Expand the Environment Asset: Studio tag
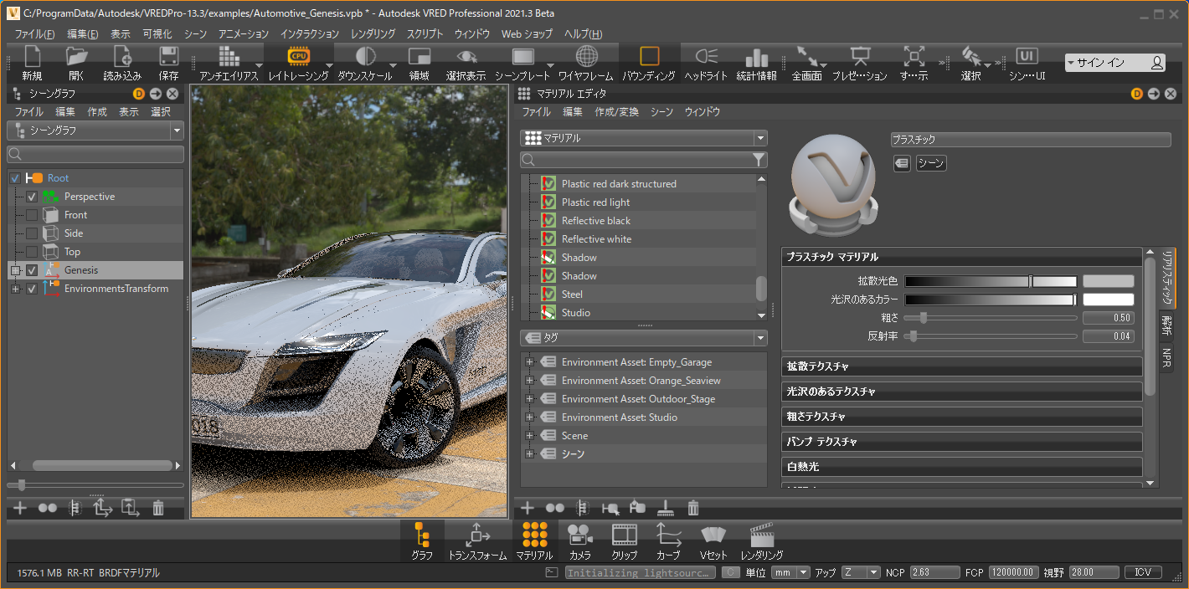 (x=529, y=417)
